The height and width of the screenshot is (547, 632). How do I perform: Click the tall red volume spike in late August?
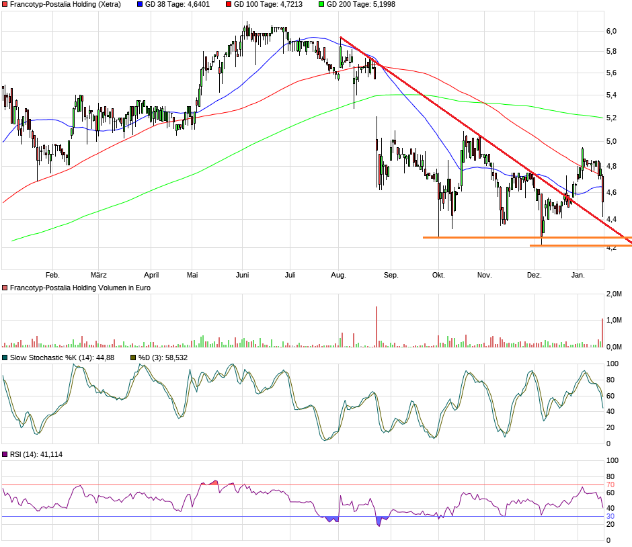coord(377,327)
